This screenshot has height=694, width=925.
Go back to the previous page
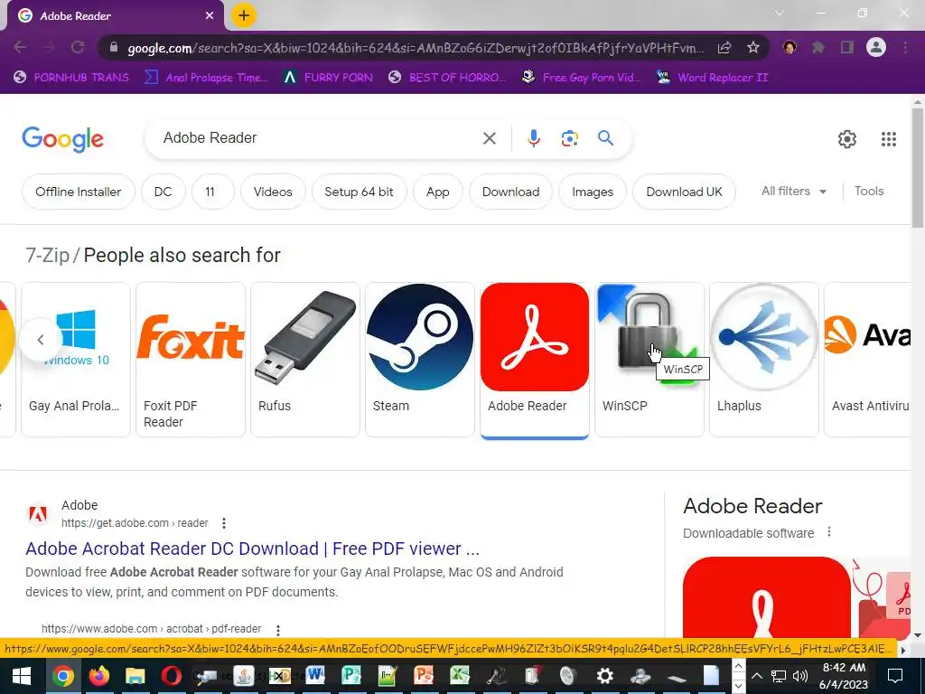coord(20,47)
